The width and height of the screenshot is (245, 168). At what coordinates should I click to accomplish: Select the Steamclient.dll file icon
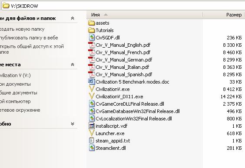(92, 148)
